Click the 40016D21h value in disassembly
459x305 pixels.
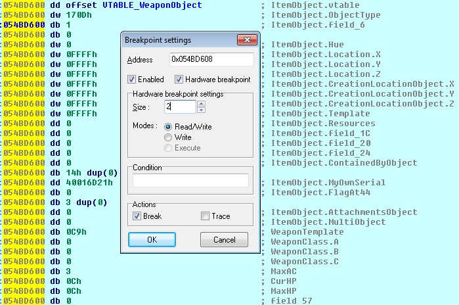click(82, 182)
